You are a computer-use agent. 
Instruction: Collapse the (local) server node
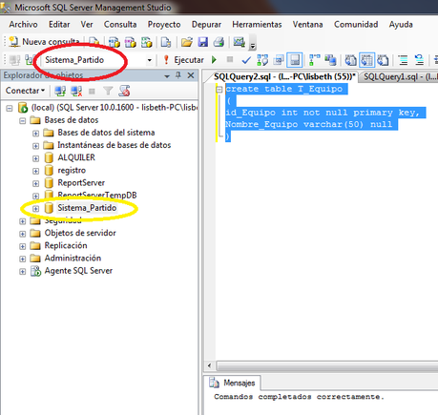coord(10,109)
